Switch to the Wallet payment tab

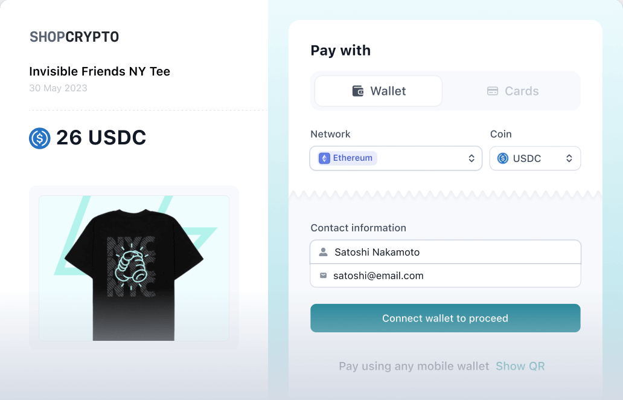[x=379, y=91]
